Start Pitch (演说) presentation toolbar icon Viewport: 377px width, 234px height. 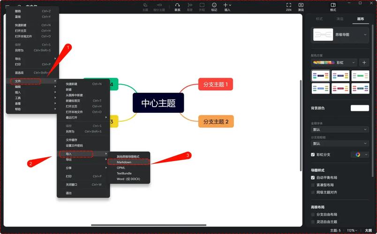[301, 5]
